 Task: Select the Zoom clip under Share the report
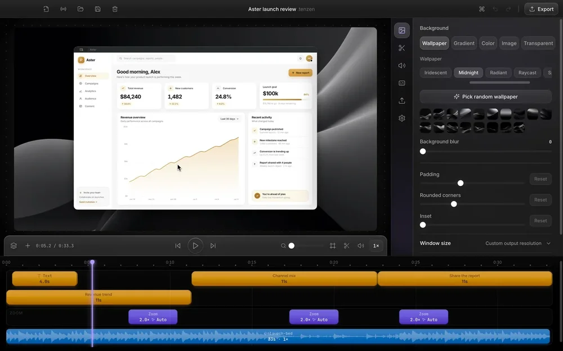[424, 317]
